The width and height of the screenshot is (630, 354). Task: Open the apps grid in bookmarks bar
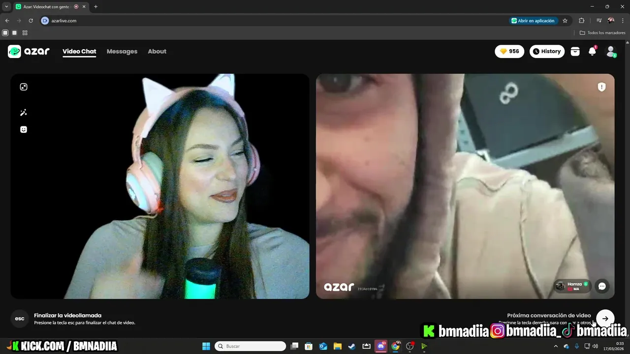click(25, 33)
